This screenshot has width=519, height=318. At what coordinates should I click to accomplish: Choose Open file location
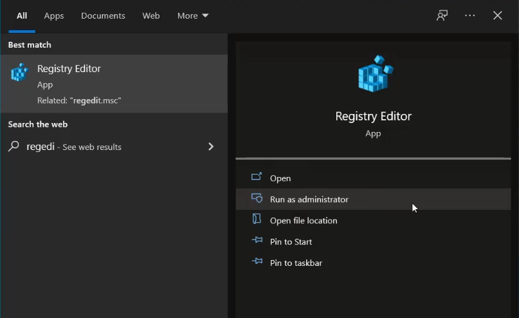[373, 220]
